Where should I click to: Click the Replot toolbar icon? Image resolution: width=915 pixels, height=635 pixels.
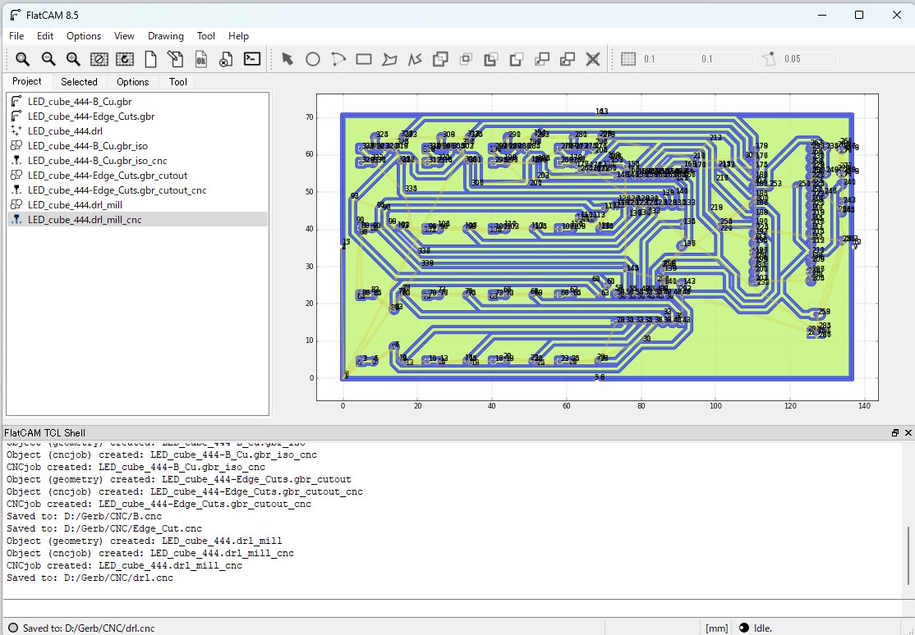[x=124, y=59]
